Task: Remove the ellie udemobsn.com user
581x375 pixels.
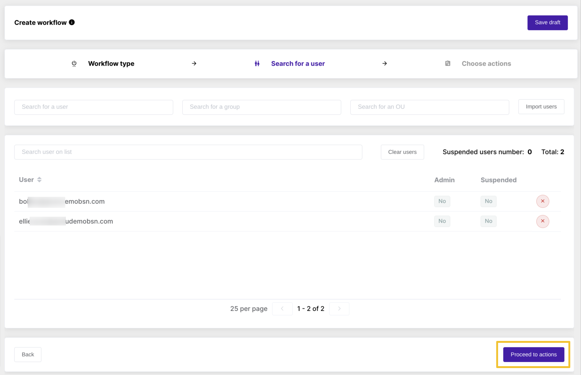Action: [543, 221]
